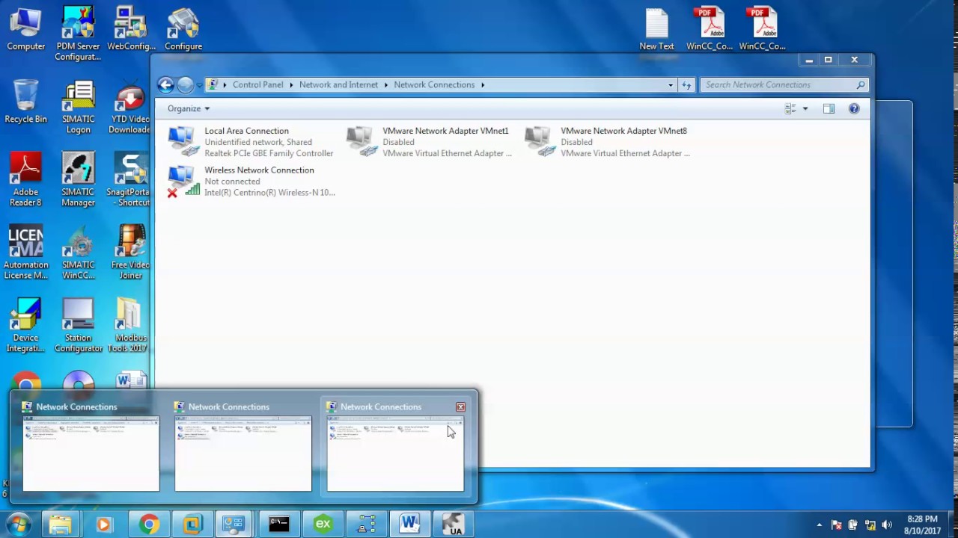Open the Get help icon

pyautogui.click(x=854, y=109)
